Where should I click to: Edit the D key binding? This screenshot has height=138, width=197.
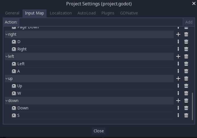click(178, 42)
